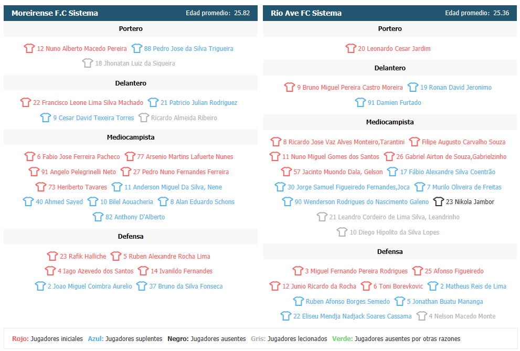This screenshot has width=520, height=351.
Task: Click the blue jersey icon beside Murilo Oliveira de Freitas
Action: (x=419, y=187)
